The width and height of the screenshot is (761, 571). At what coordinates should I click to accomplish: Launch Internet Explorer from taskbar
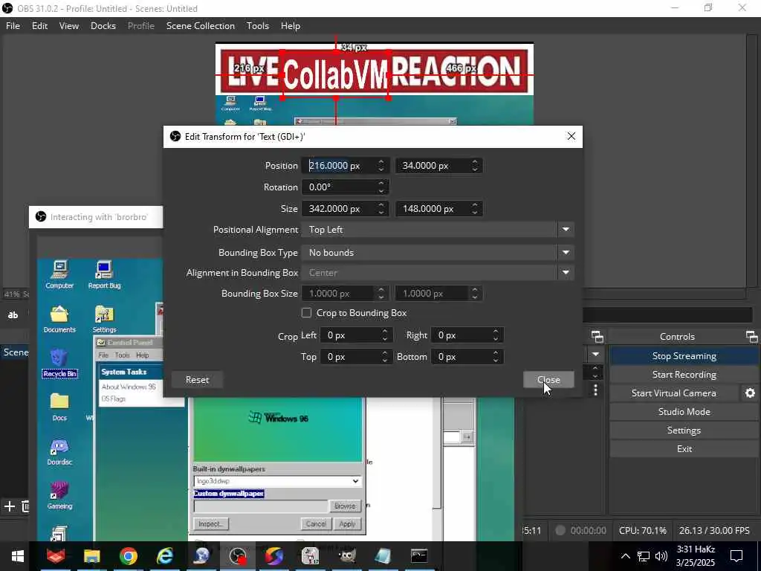[x=164, y=556]
